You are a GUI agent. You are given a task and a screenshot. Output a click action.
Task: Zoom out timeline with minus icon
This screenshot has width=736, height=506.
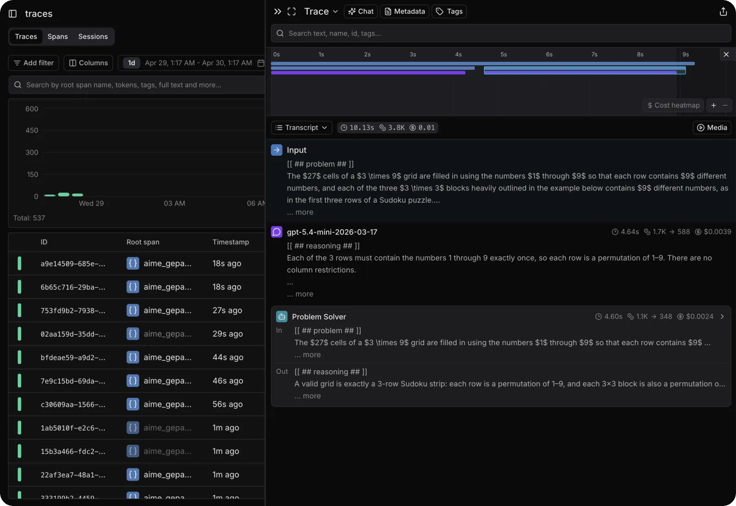point(725,105)
